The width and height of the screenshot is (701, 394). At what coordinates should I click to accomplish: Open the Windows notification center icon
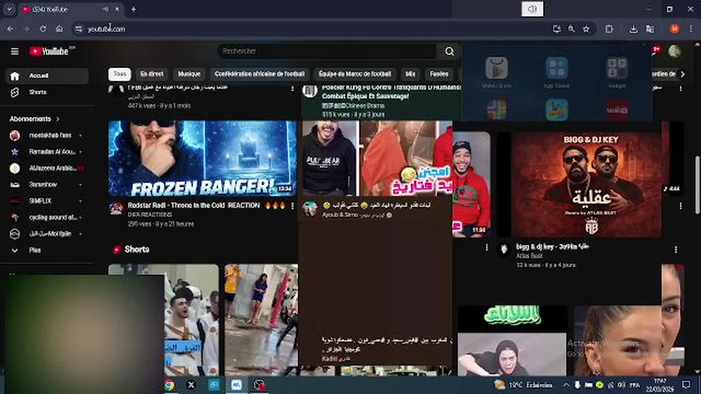[687, 385]
